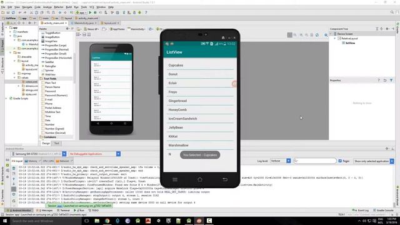Open the Nexus device selector dropdown
This screenshot has height=225, width=400.
[92, 29]
